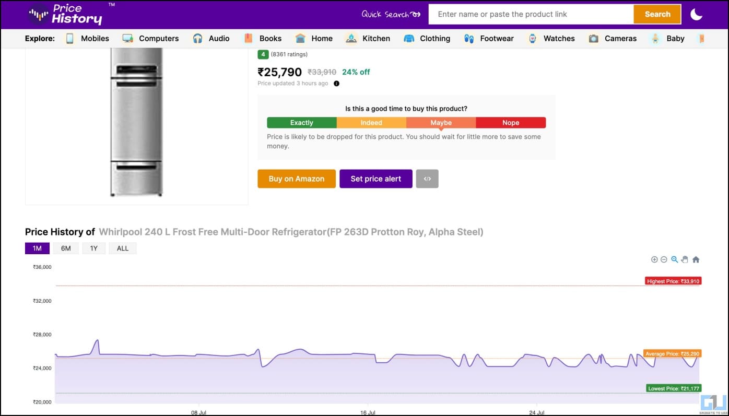
Task: Click the embed code button
Action: pos(427,179)
